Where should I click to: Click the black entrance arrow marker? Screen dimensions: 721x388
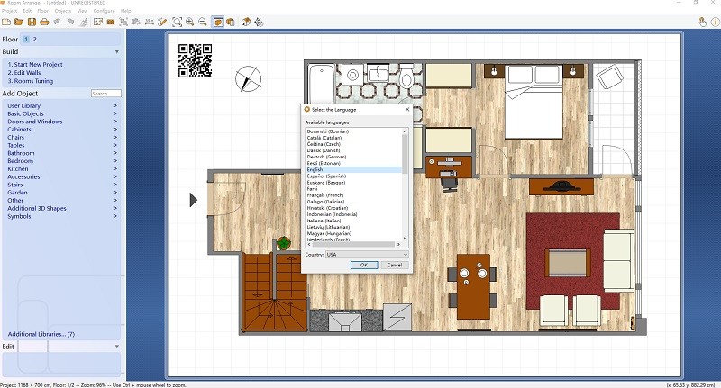click(194, 200)
